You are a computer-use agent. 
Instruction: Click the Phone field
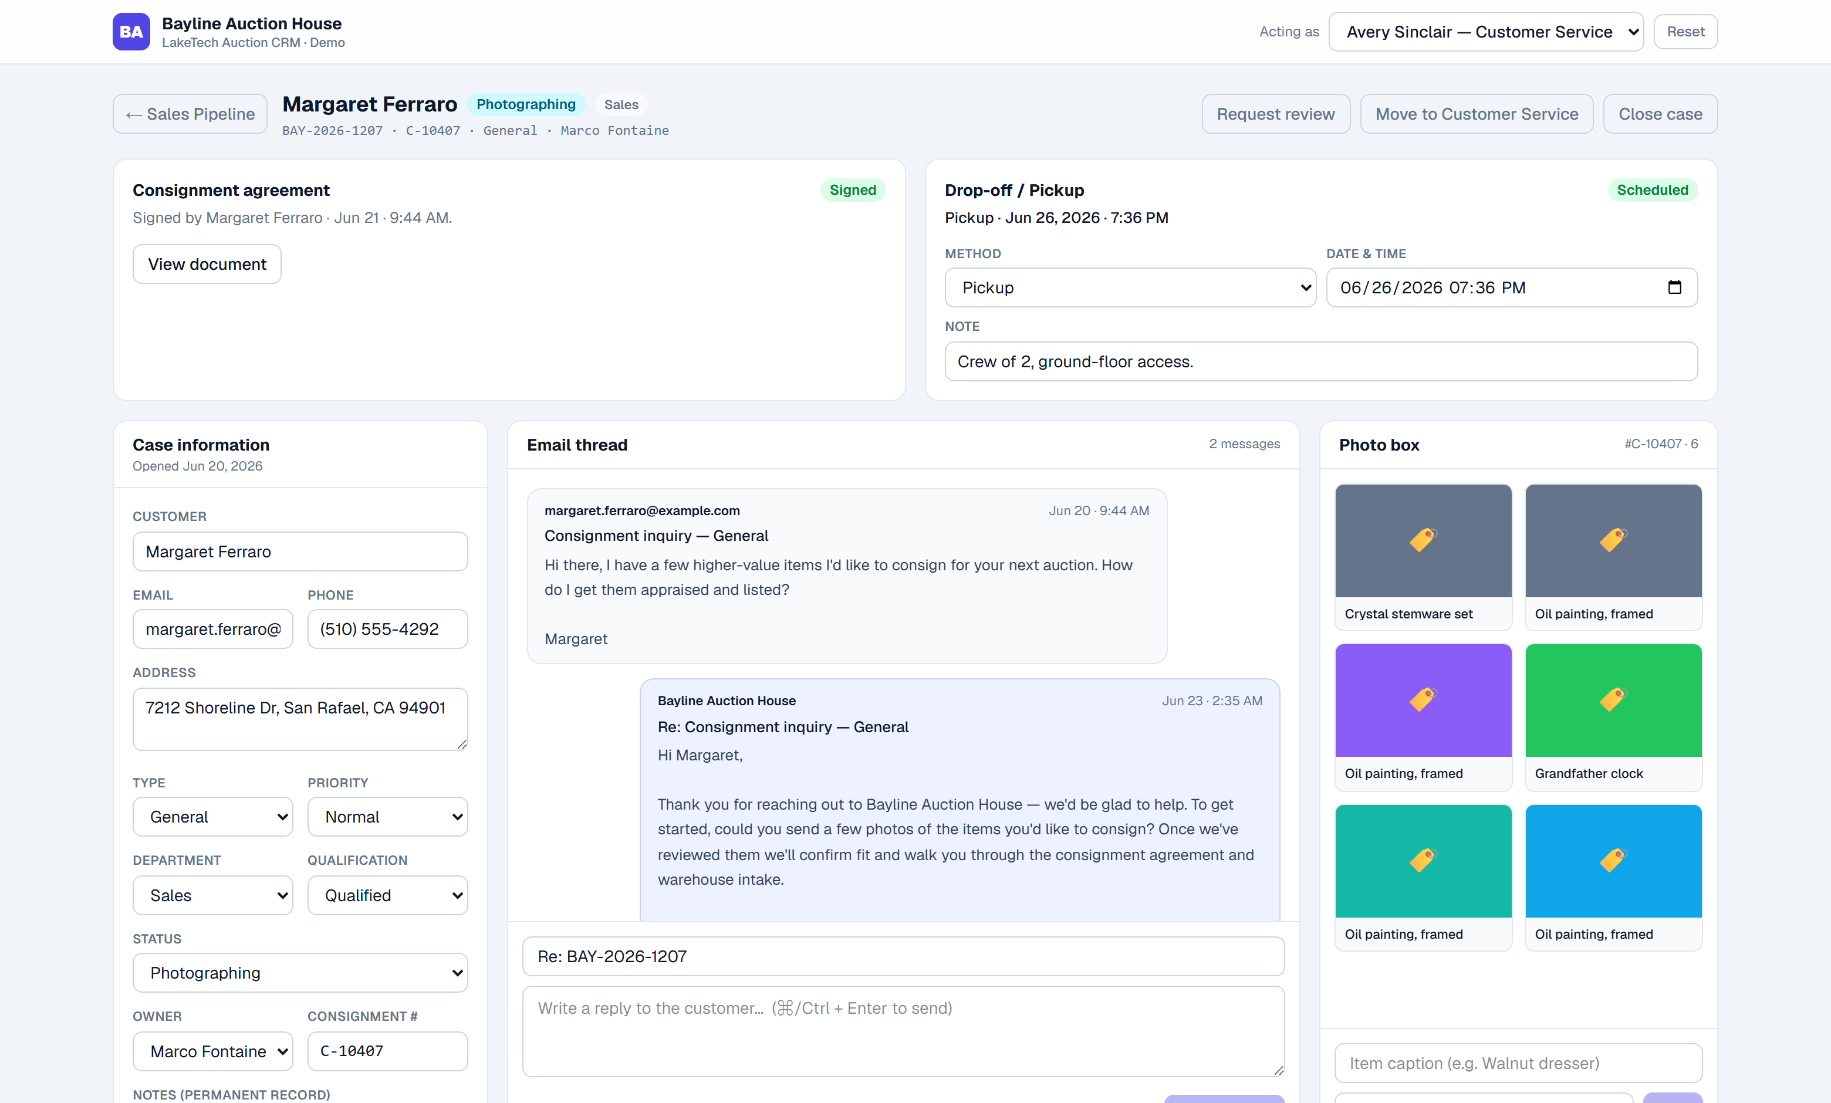coord(388,628)
